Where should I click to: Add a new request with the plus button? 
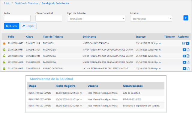(x=186, y=18)
